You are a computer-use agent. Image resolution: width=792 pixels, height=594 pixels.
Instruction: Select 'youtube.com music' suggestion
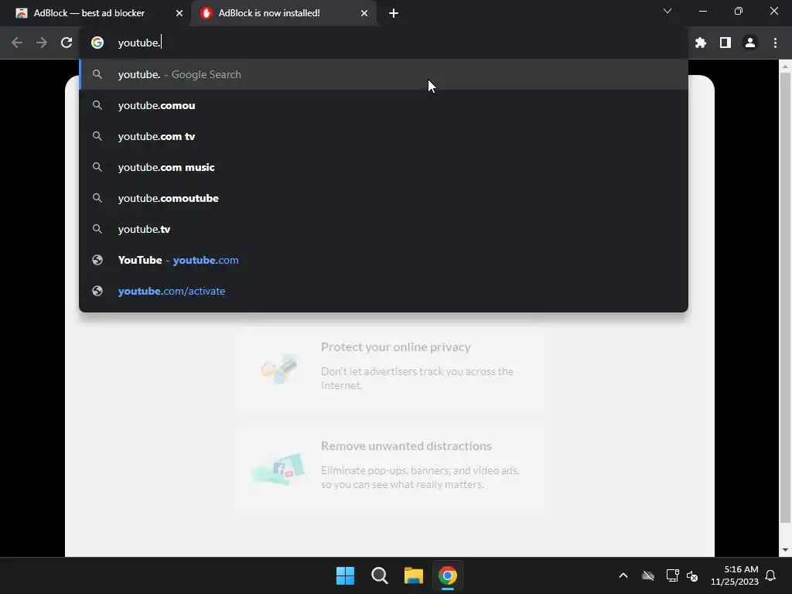(384, 167)
